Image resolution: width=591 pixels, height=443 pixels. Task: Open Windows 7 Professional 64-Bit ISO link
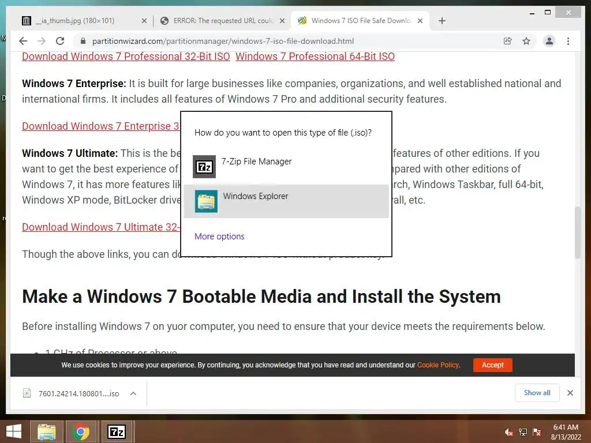(x=315, y=57)
